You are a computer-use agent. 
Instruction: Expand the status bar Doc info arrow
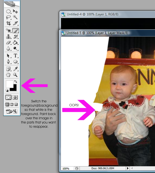tap(128, 168)
